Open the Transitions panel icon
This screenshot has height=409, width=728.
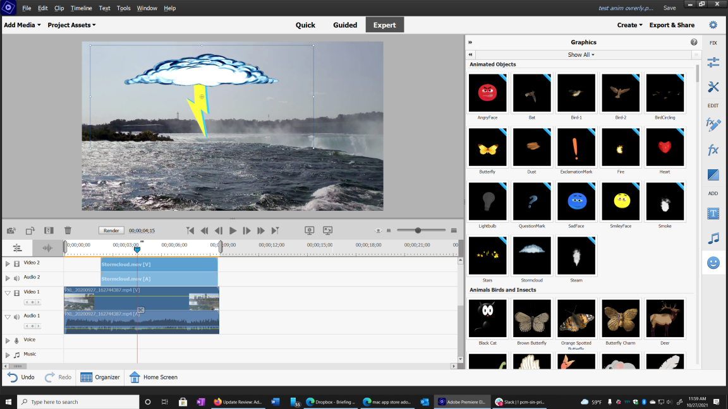[x=713, y=175]
